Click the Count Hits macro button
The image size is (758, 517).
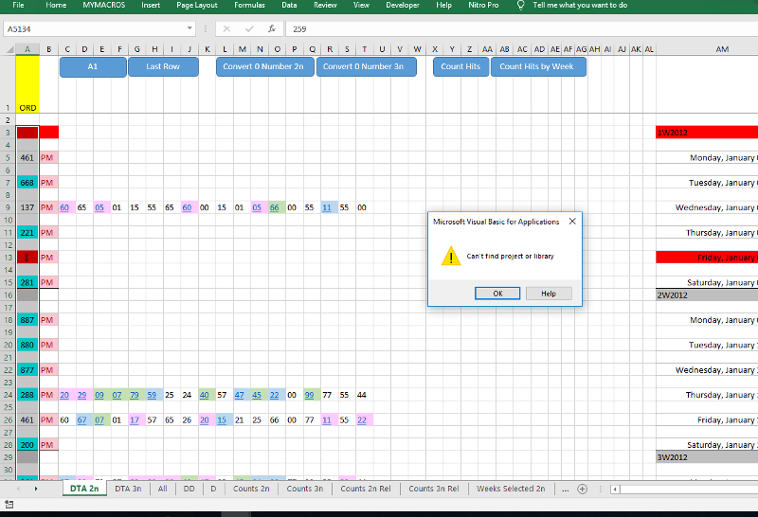[x=460, y=66]
